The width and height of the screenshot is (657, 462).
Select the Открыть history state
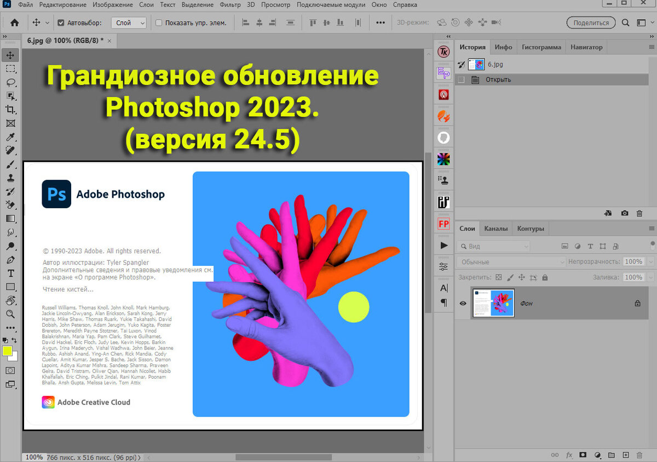pyautogui.click(x=551, y=79)
